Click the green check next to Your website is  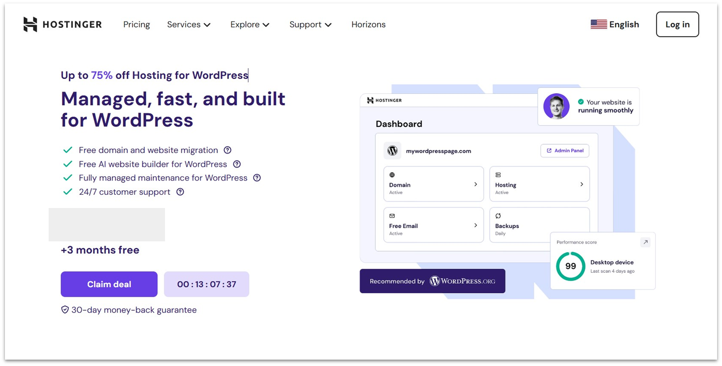[581, 102]
